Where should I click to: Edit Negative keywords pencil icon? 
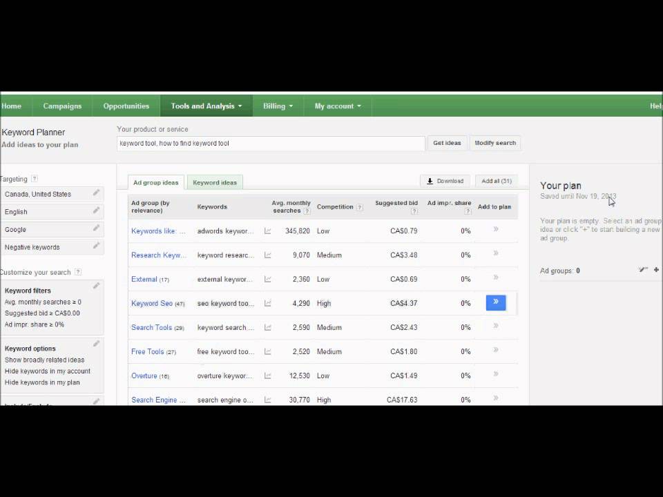tap(96, 246)
